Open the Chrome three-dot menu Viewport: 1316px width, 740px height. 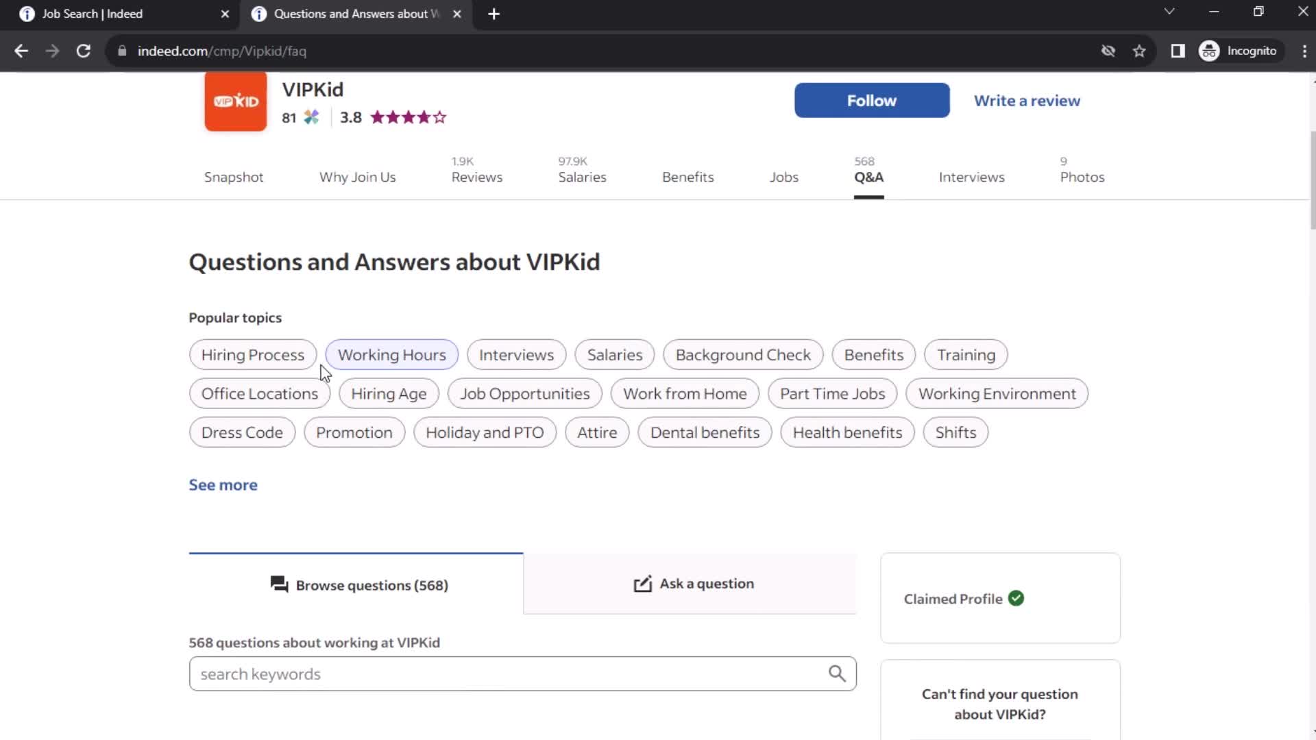[1304, 51]
